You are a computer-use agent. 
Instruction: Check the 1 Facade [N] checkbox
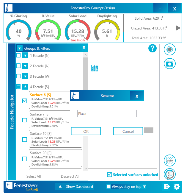[x=18, y=55]
